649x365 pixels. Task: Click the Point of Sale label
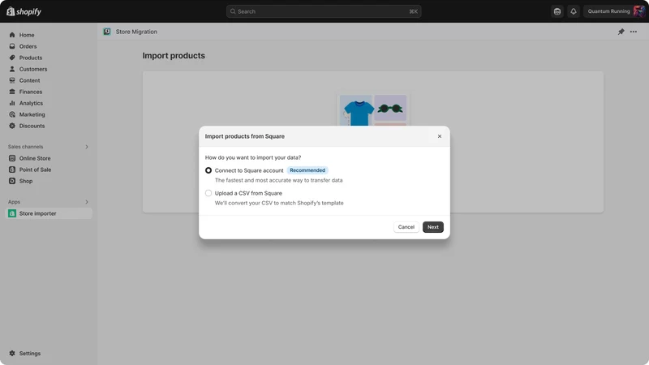tap(35, 170)
